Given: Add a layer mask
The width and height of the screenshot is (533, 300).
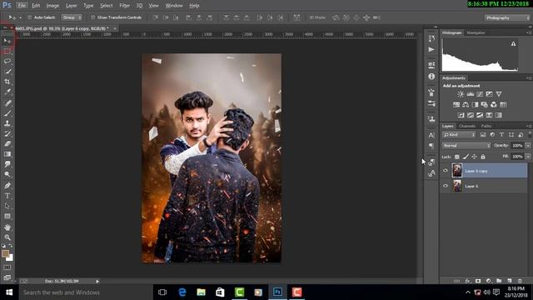Looking at the screenshot, I should point(478,281).
